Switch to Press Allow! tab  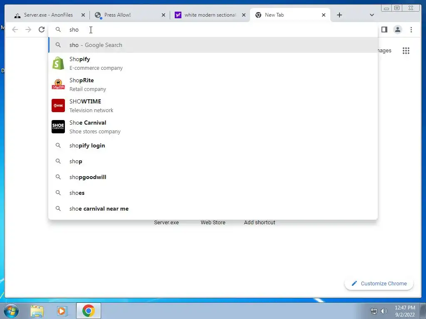129,15
